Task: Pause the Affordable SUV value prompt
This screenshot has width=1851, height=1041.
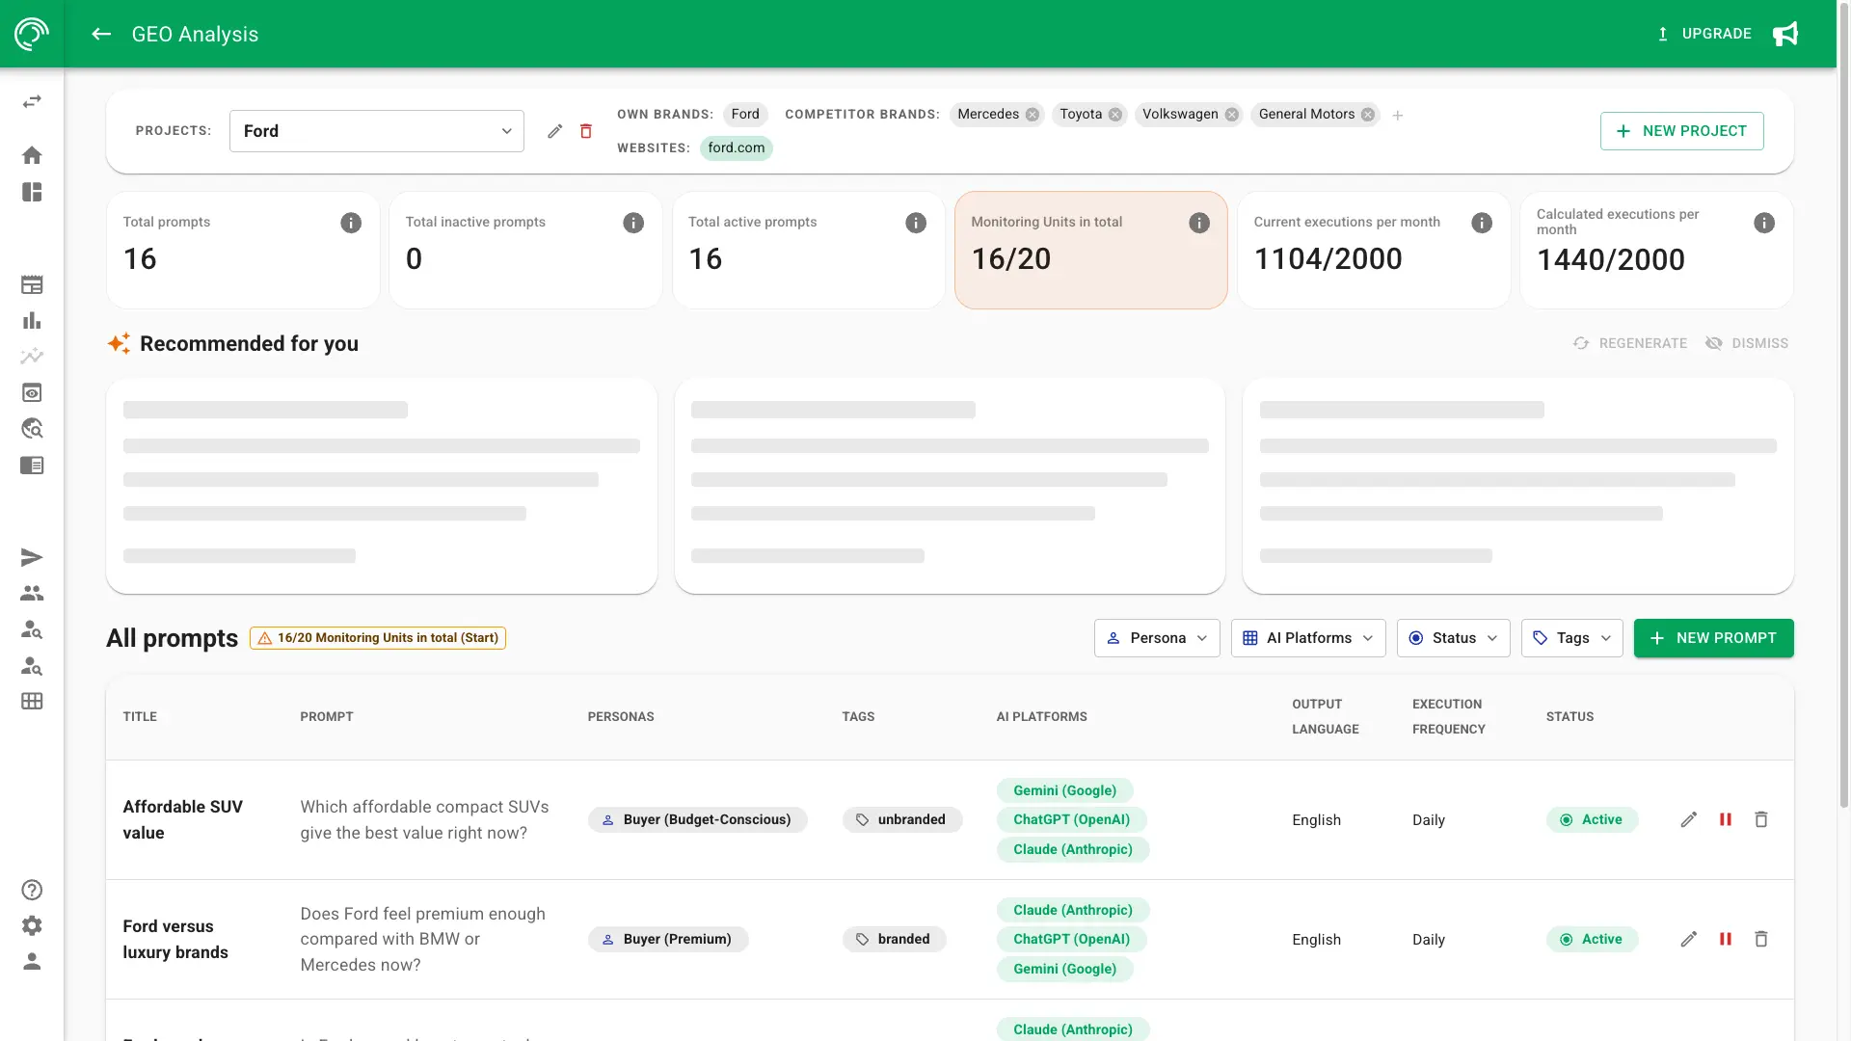Action: click(x=1726, y=819)
